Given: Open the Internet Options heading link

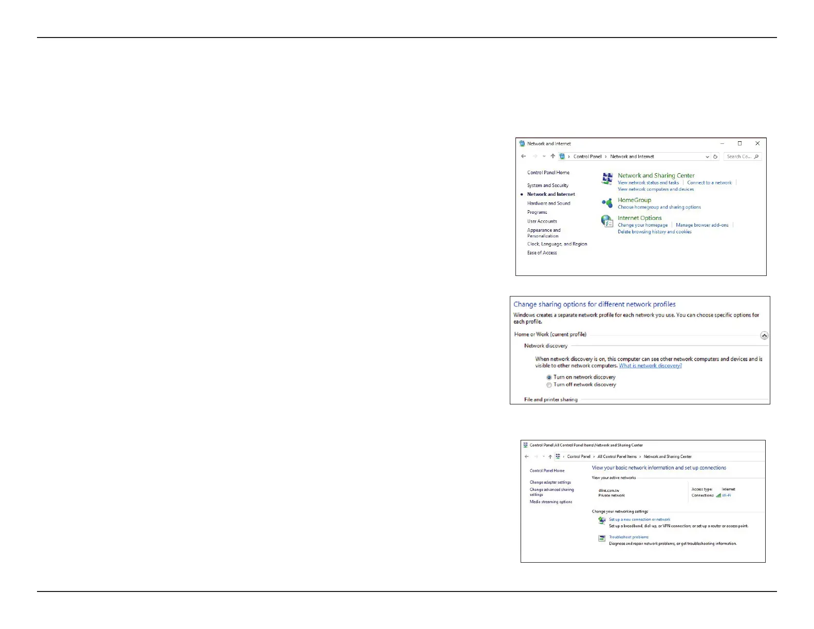Looking at the screenshot, I should (x=640, y=218).
